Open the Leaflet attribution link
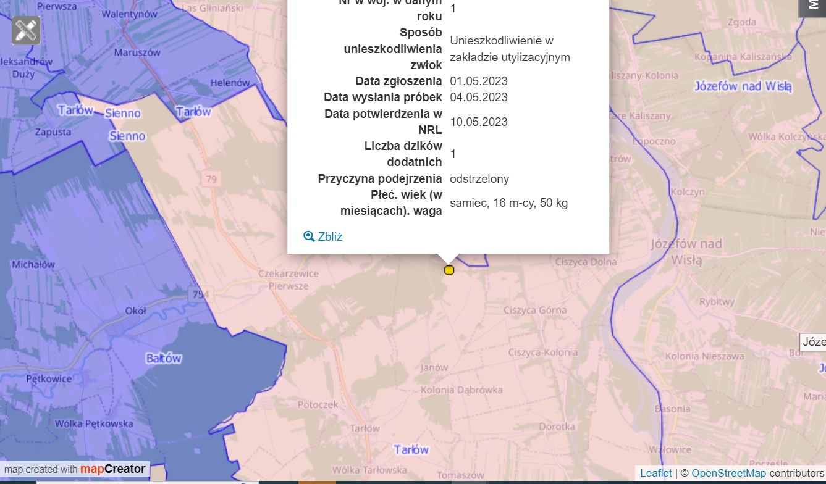The width and height of the screenshot is (826, 484). click(x=655, y=473)
